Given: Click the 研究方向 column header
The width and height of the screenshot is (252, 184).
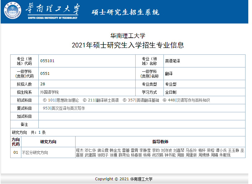Looking at the screenshot, I should pos(48,142).
